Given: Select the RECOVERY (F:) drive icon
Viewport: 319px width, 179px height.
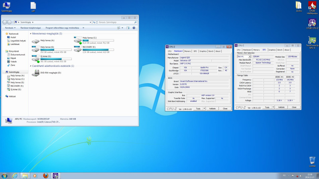Looking at the screenshot, I should pyautogui.click(x=78, y=49).
